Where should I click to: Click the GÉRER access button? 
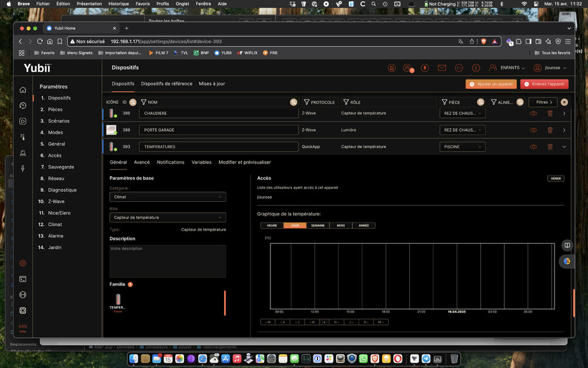pyautogui.click(x=555, y=178)
